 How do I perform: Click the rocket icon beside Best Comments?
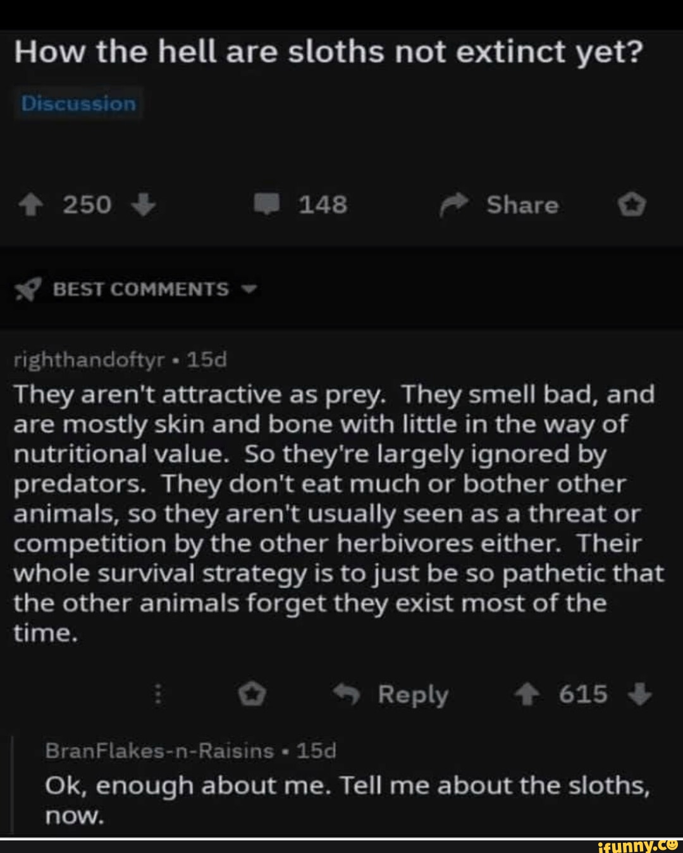coord(27,289)
